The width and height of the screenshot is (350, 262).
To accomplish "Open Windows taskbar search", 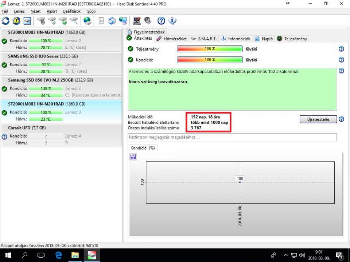I will pos(24,255).
